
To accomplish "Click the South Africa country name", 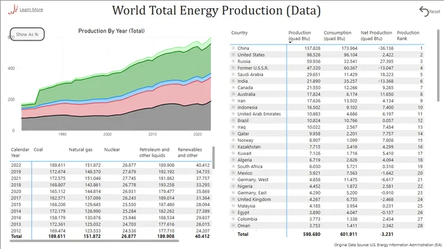I will 250,167.
